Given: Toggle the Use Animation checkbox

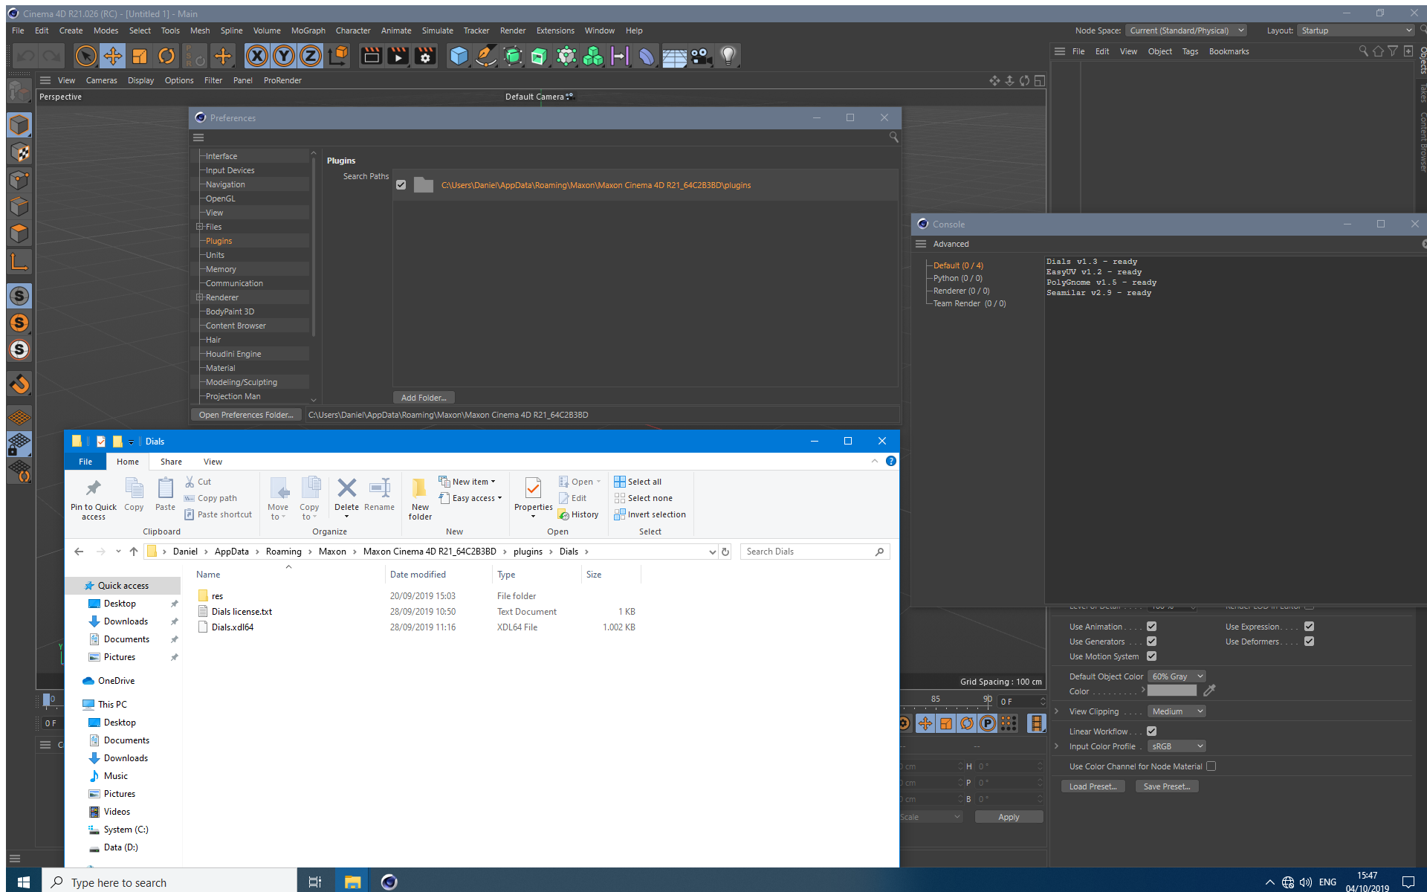Looking at the screenshot, I should (x=1152, y=626).
